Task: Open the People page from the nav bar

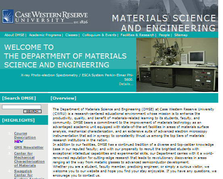Action: click(164, 35)
